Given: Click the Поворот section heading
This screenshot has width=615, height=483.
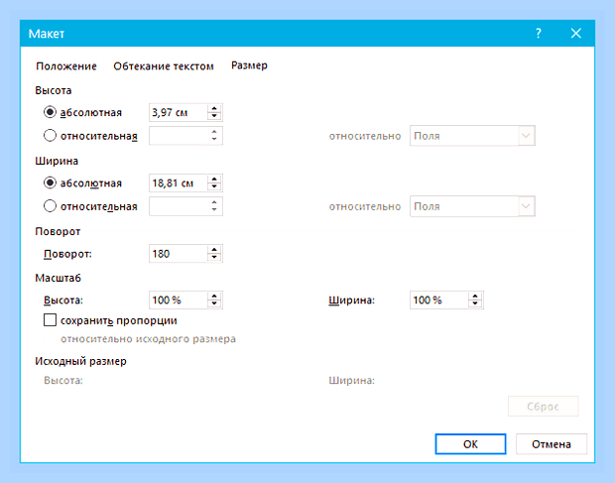Looking at the screenshot, I should point(58,231).
